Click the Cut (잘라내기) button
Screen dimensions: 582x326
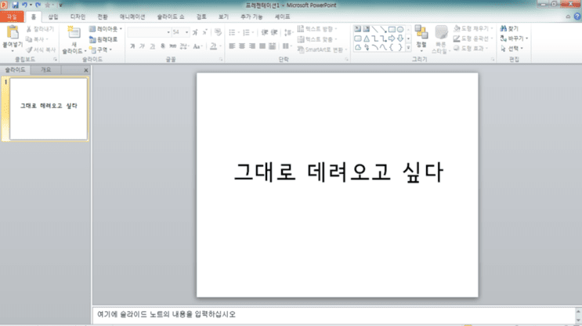(x=40, y=29)
